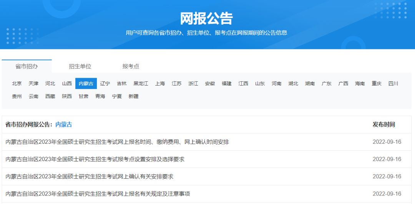Pick 广西 from the province list

(343, 84)
